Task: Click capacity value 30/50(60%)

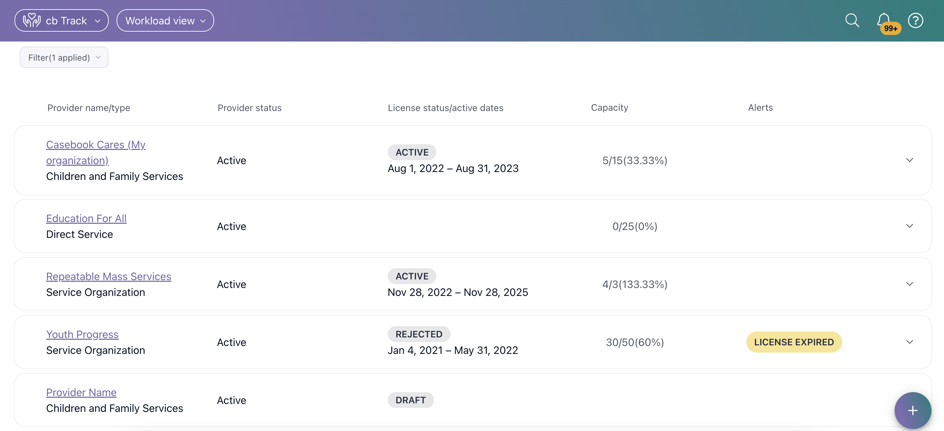Action: tap(635, 342)
